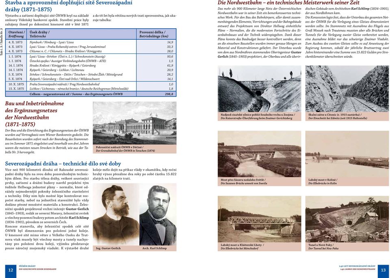Click the caption 'Labský most u Klášterské Lhoty'
This screenshot has width=390, height=278.
tap(242, 245)
